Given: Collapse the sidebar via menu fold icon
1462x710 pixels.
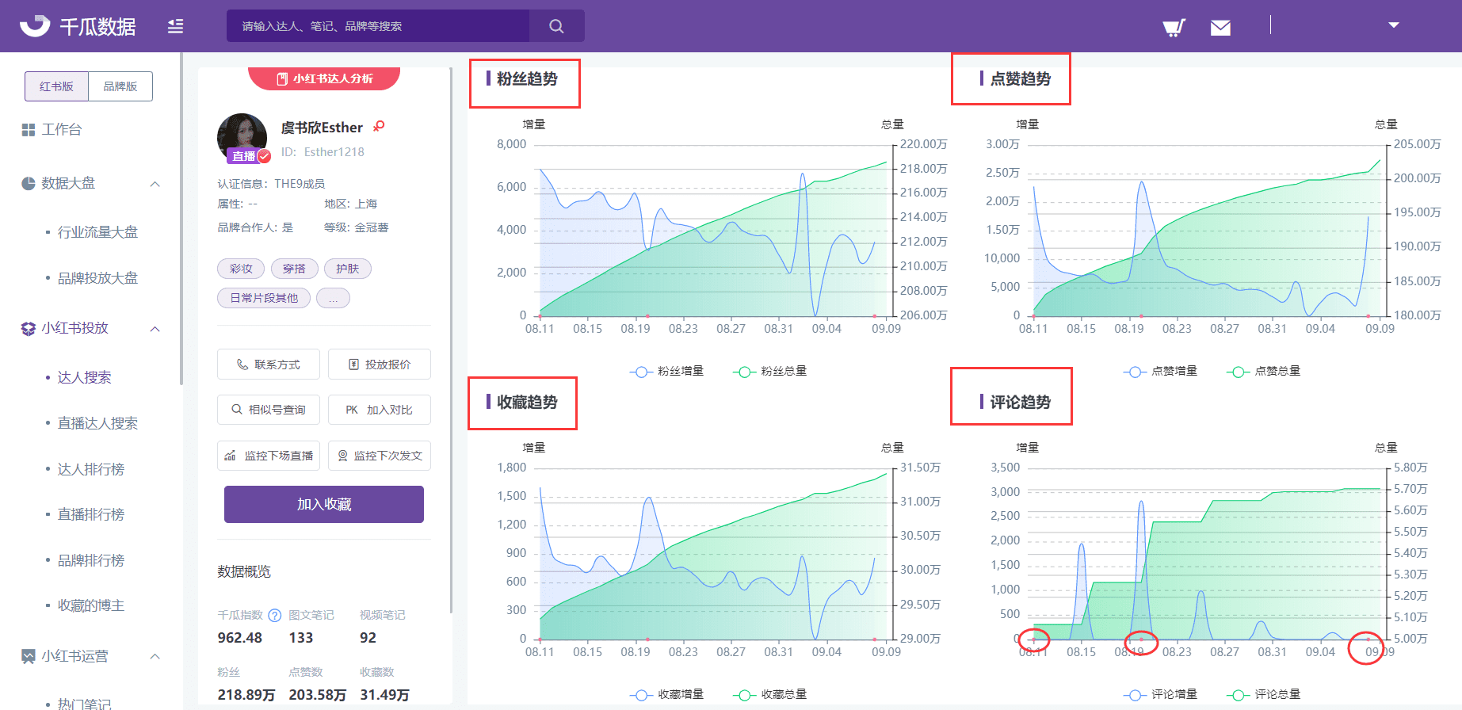Looking at the screenshot, I should tap(176, 26).
